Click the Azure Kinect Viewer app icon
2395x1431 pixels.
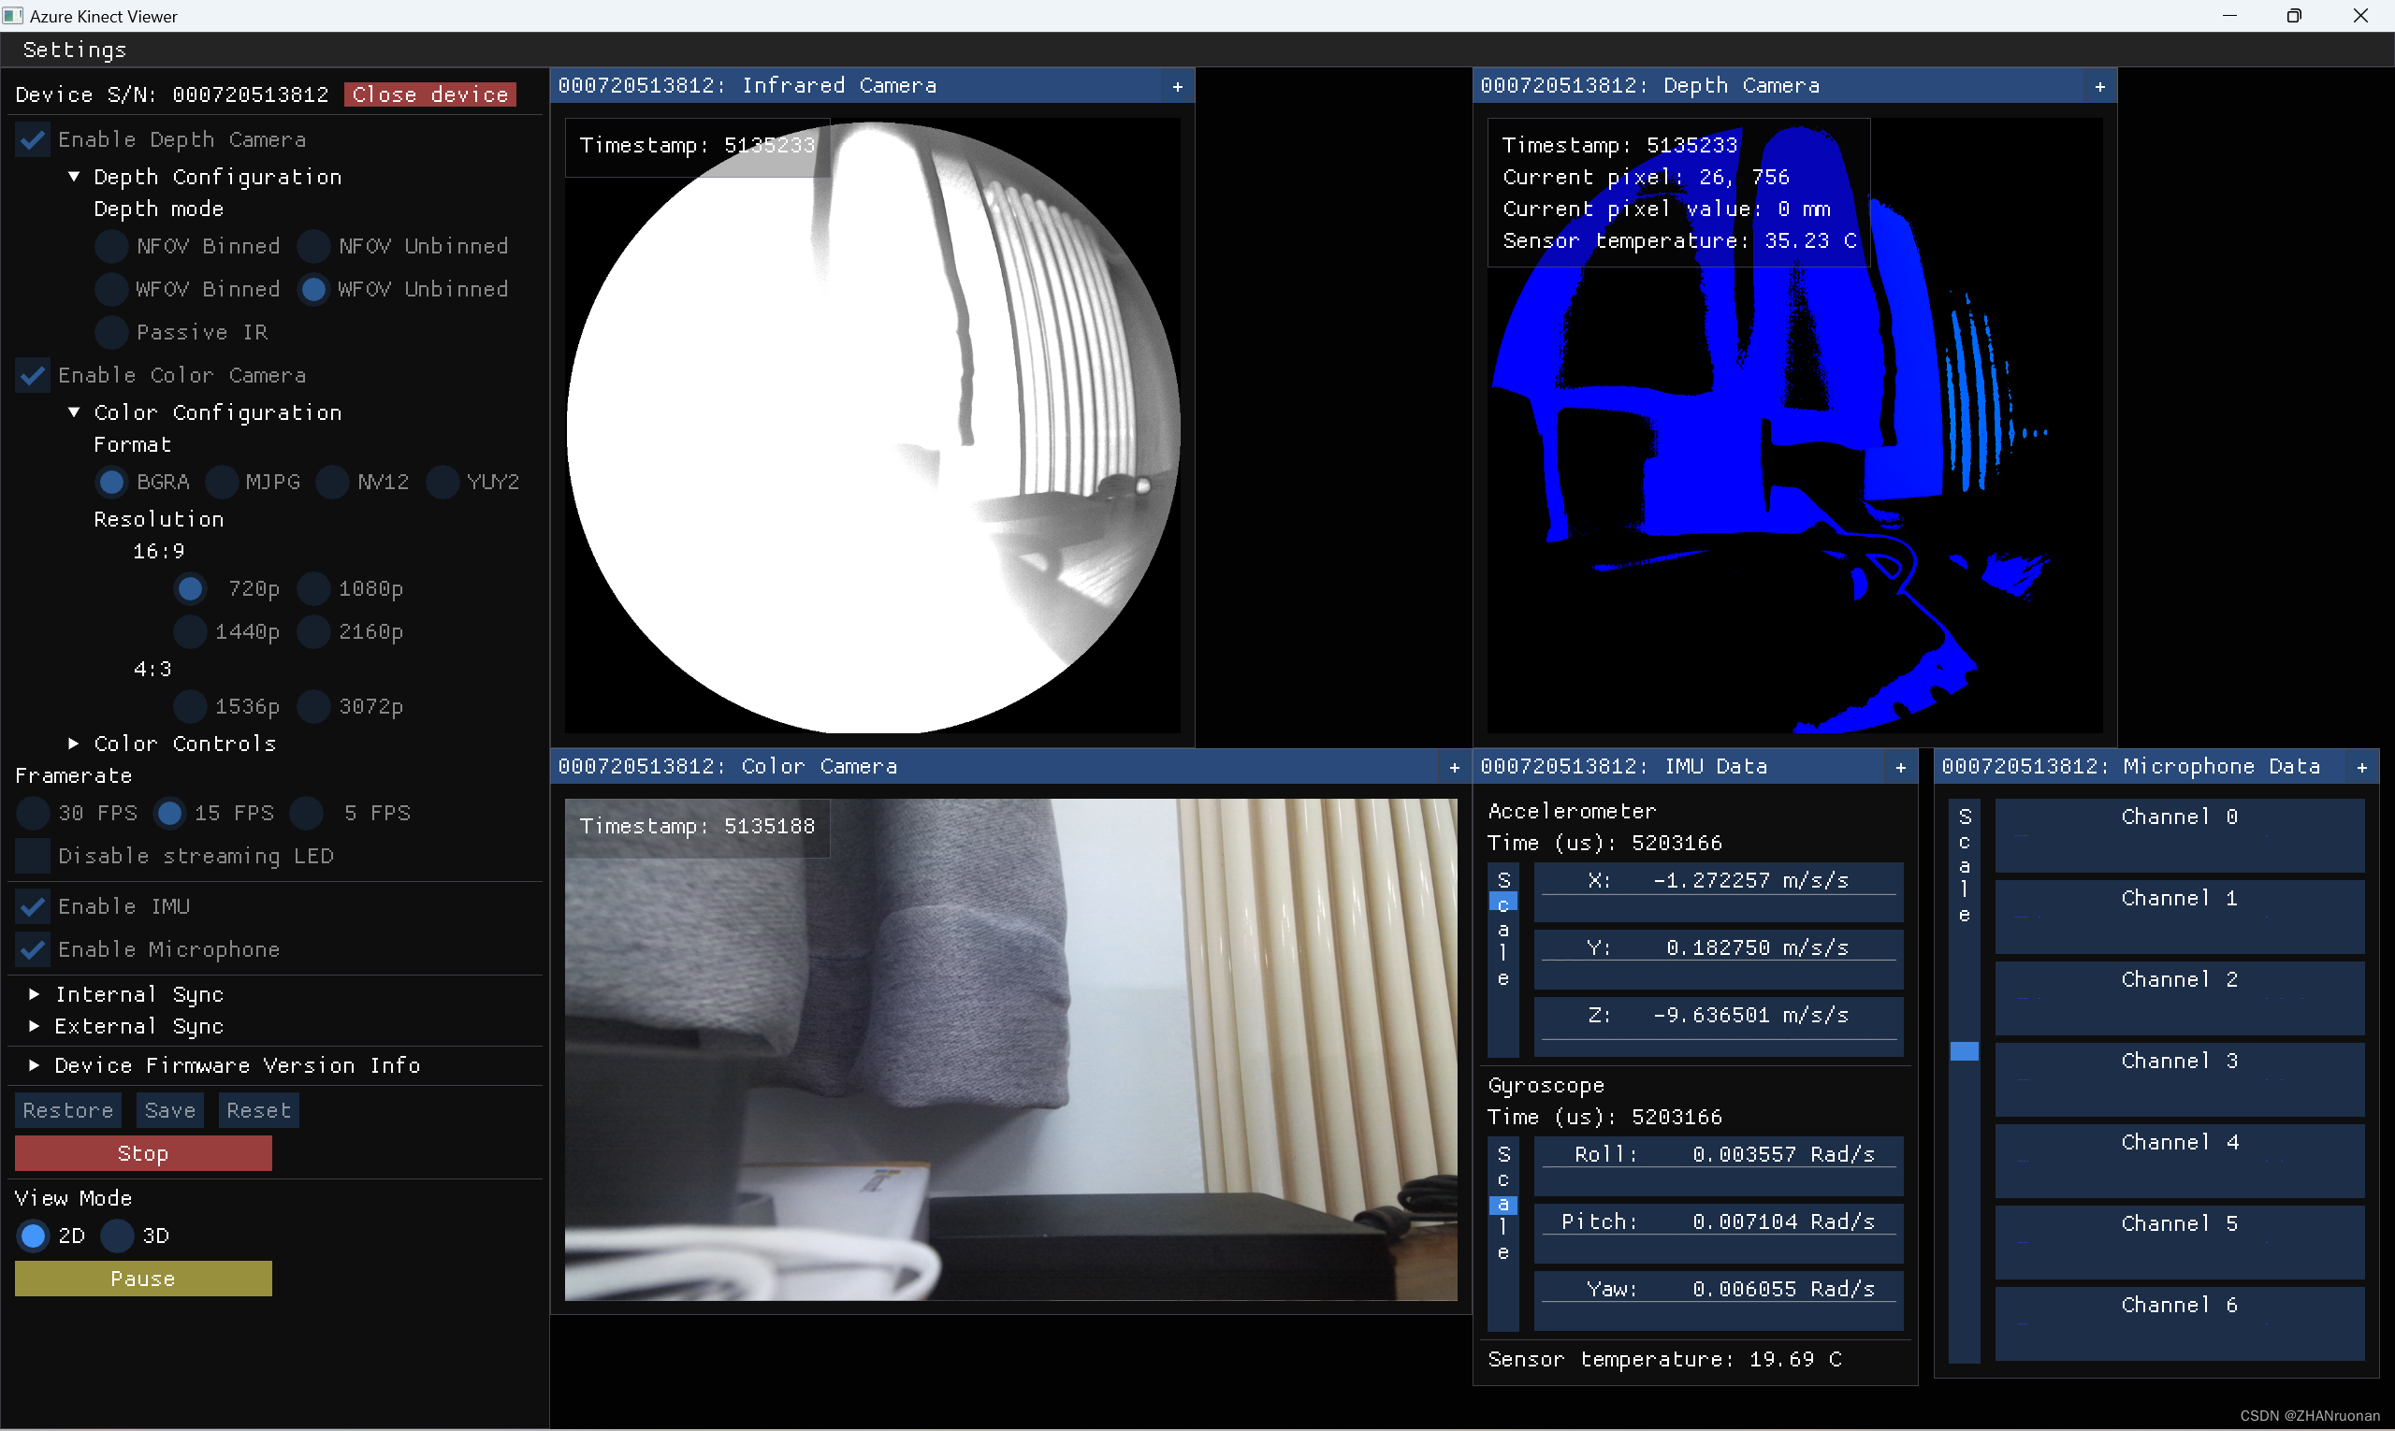click(x=12, y=15)
